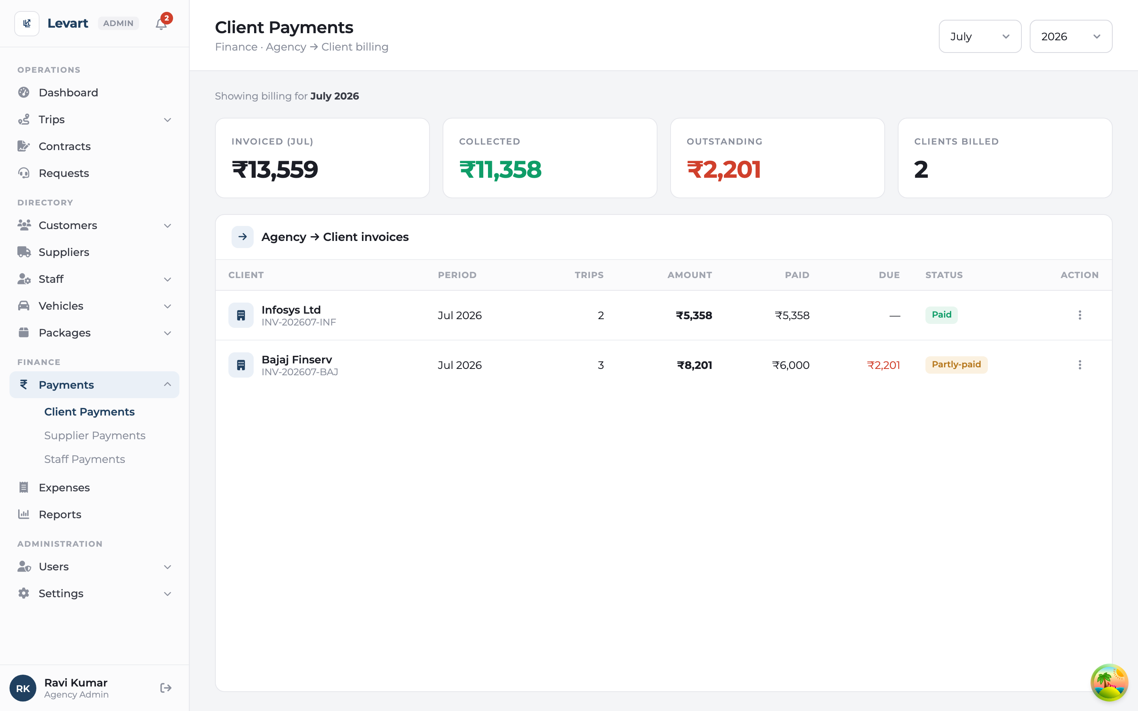Click the Expenses receipt icon
1138x711 pixels.
coord(24,487)
